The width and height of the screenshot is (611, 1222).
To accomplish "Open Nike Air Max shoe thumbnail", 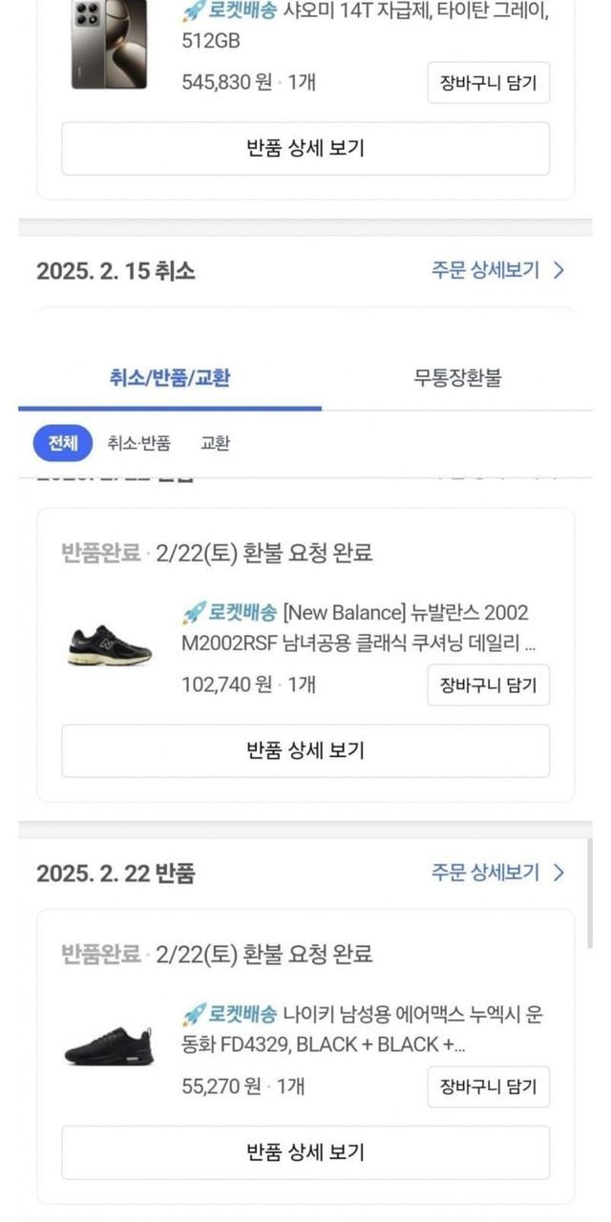I will tap(109, 1046).
